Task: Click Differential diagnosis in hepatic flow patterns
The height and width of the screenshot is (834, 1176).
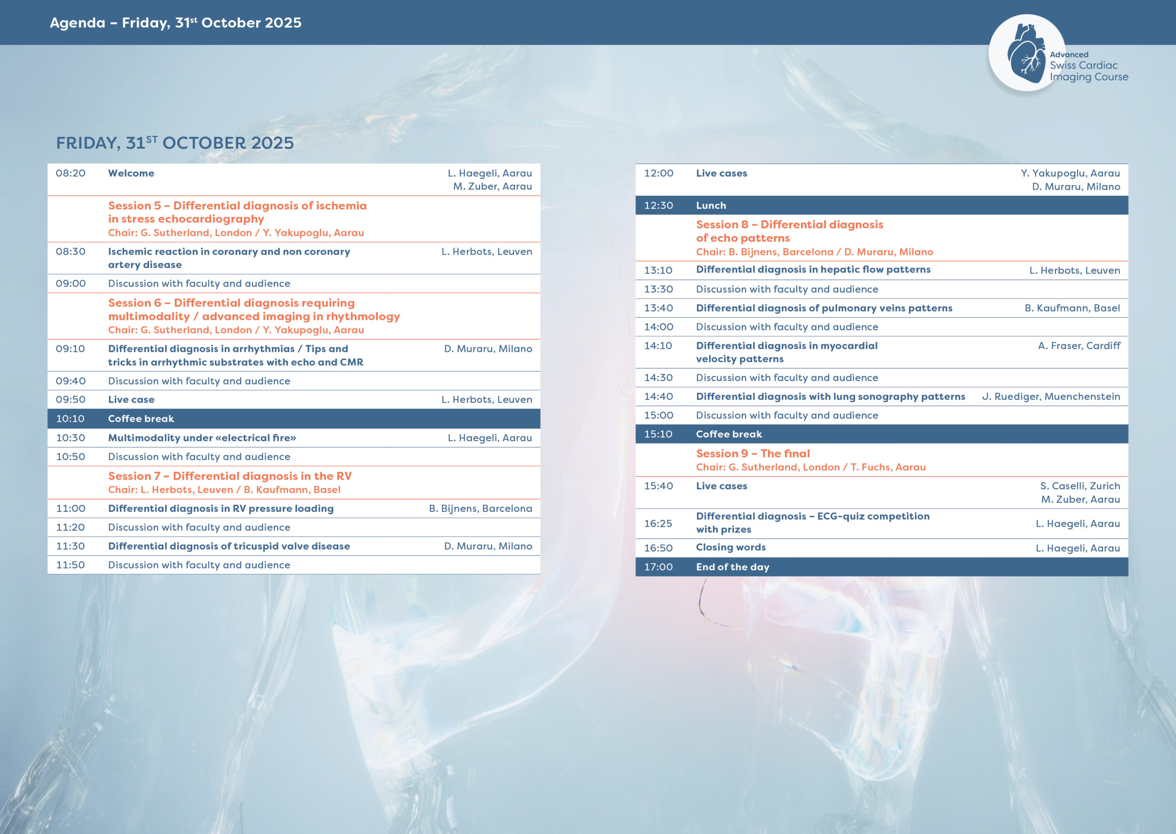Action: point(813,270)
